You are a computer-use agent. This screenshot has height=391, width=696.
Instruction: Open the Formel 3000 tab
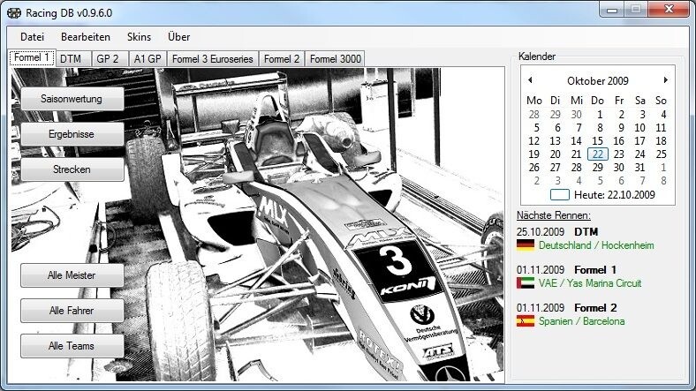pyautogui.click(x=335, y=59)
